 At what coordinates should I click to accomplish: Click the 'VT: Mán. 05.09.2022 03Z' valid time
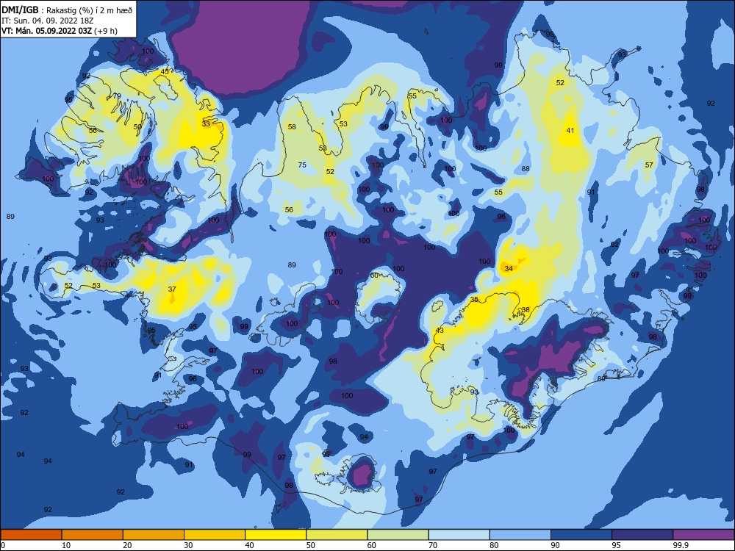click(x=46, y=31)
